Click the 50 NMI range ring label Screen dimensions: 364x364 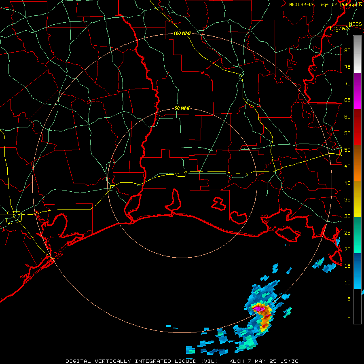(x=182, y=108)
